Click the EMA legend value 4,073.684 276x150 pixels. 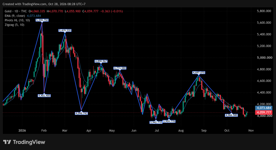34,16
